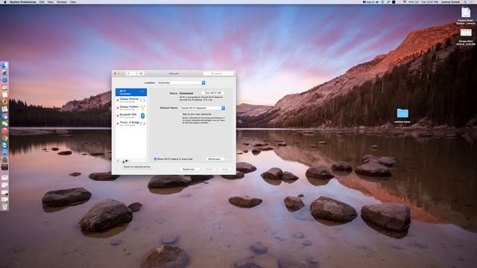
Task: Select Thunderbolt Bridge in the services list
Action: [131, 124]
